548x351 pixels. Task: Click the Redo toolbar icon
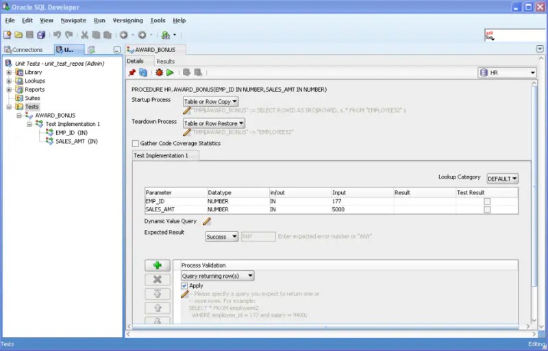point(69,35)
